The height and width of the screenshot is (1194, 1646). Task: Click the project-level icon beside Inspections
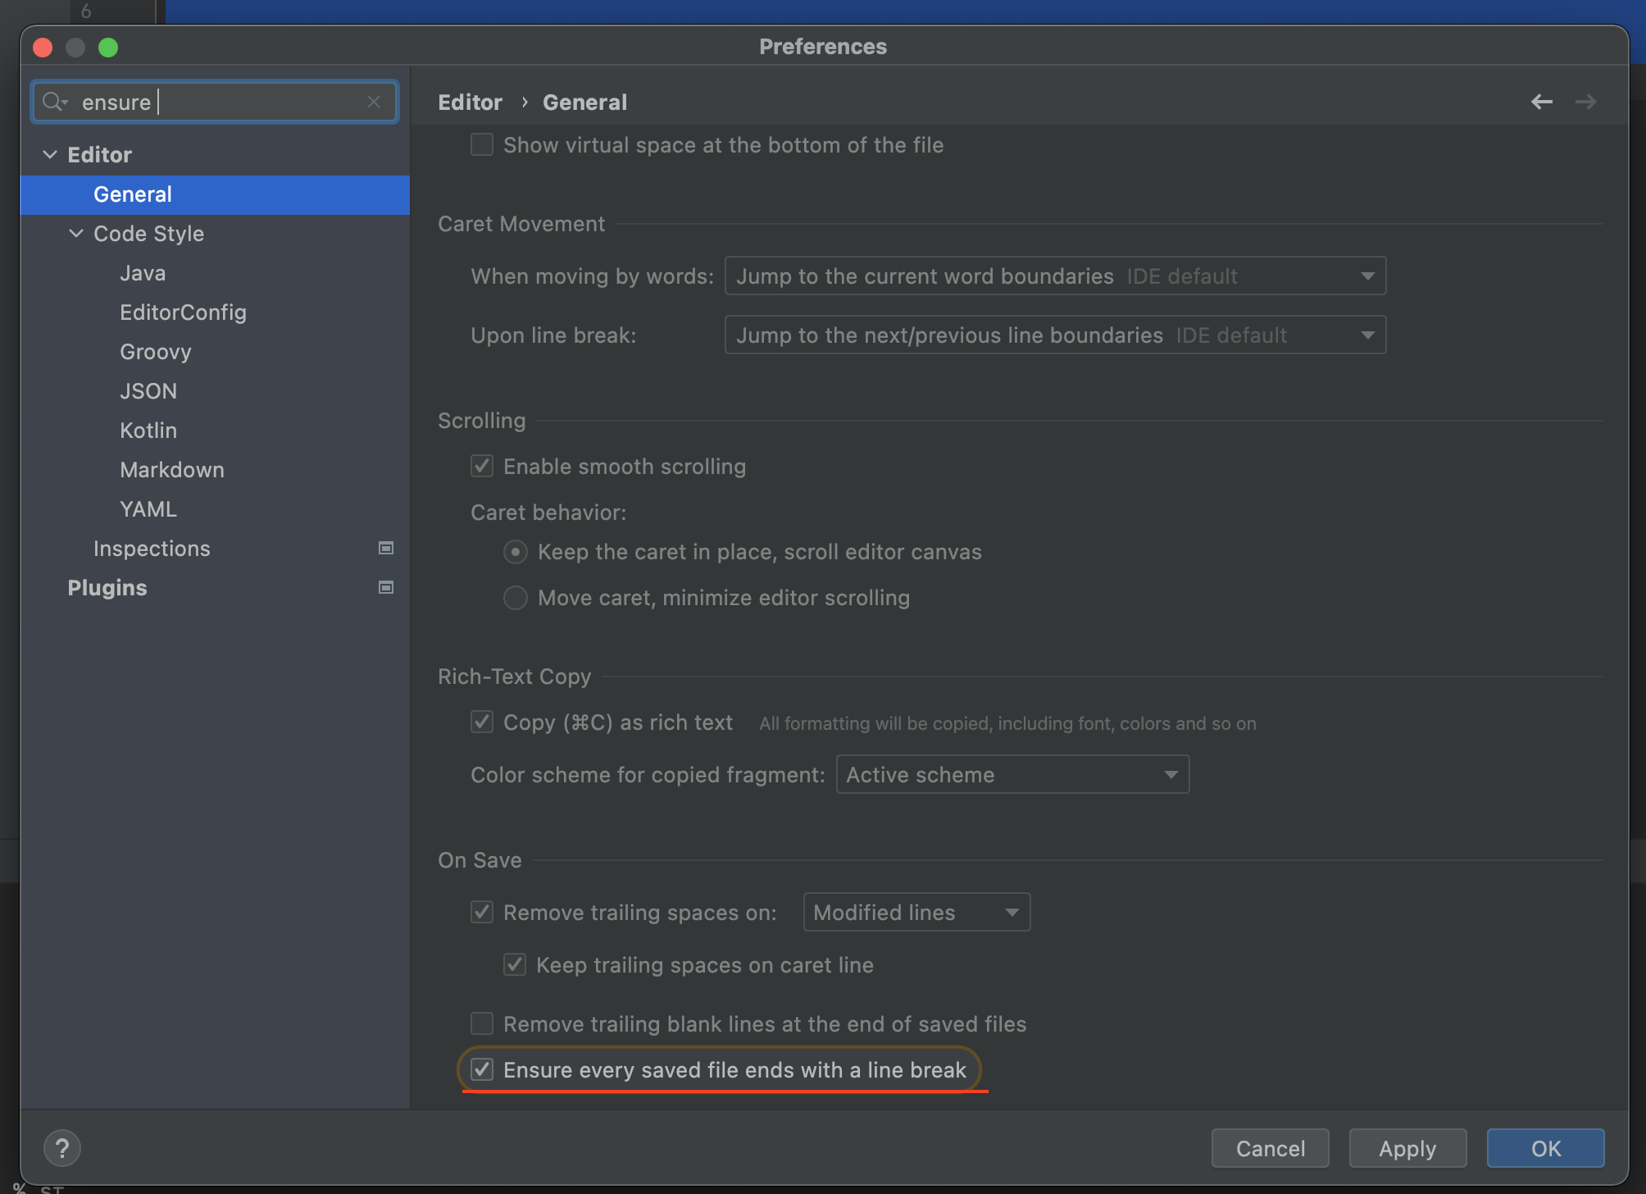[385, 548]
